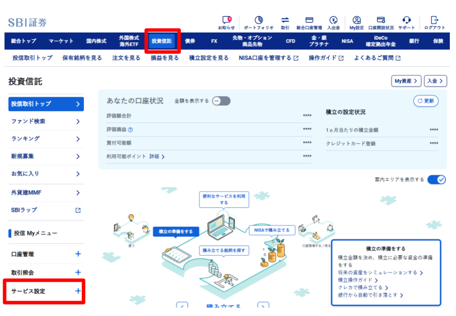Screen dimensions: 456x316
Task: Click the ログアウト logout icon
Action: 435,20
